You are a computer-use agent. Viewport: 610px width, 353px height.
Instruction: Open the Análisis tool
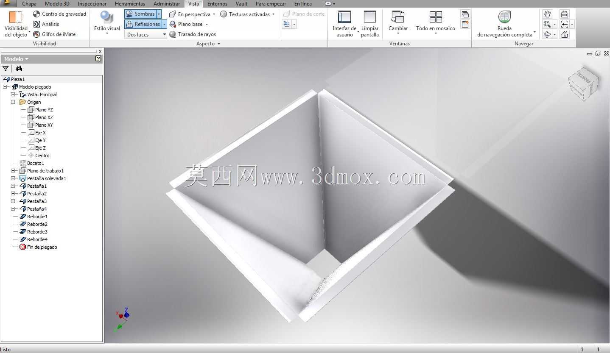pos(46,24)
